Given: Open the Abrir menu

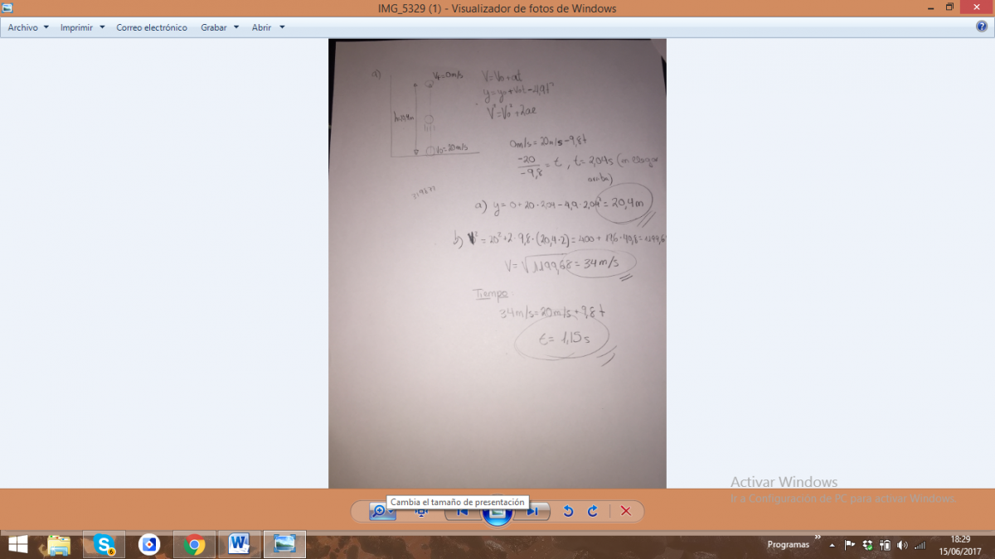Looking at the screenshot, I should [268, 27].
